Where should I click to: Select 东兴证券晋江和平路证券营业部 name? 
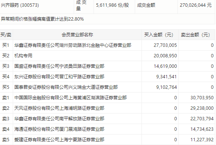[x=59, y=77]
